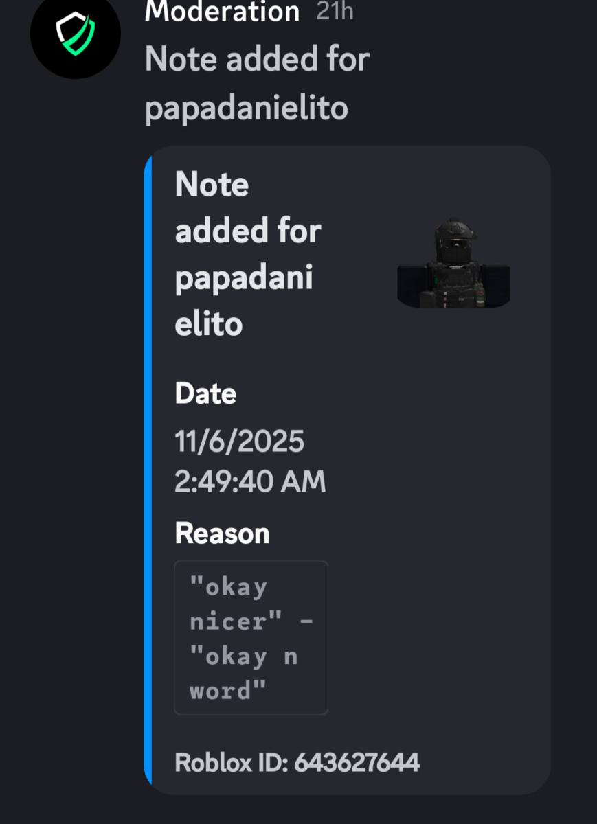Select the Roblox ID footer text
Viewport: 597px width, 824px height.
297,762
